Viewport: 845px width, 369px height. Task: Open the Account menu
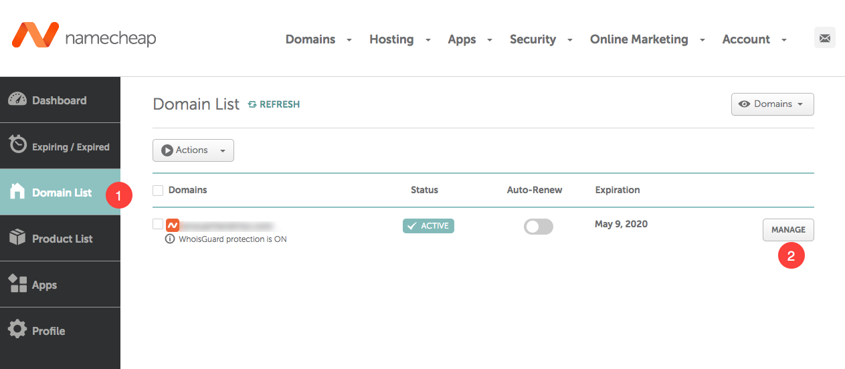(746, 39)
